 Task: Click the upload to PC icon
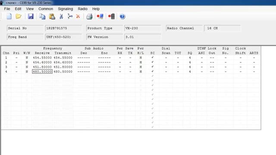click(x=100, y=16)
